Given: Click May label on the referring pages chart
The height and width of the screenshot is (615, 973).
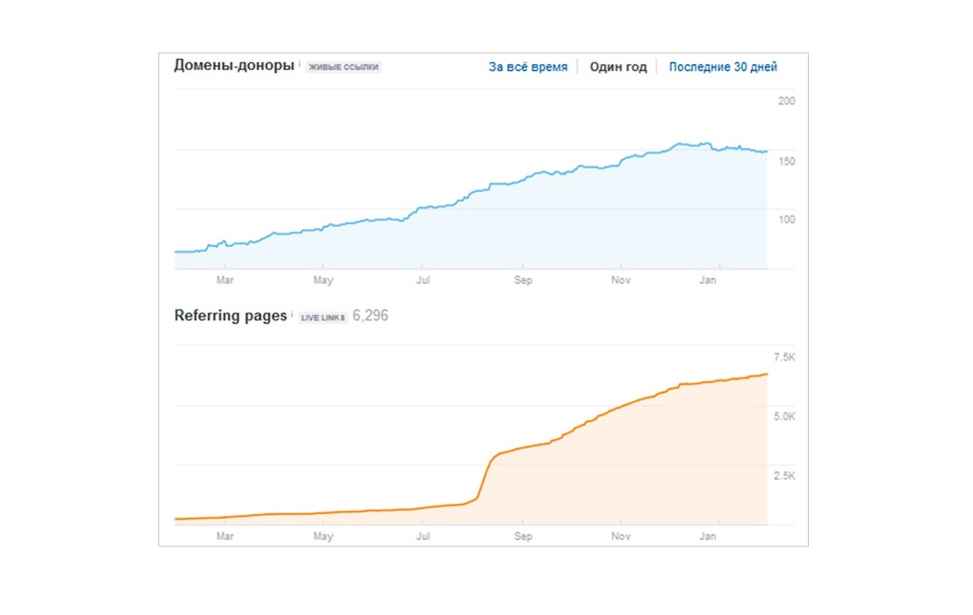Looking at the screenshot, I should tap(323, 536).
